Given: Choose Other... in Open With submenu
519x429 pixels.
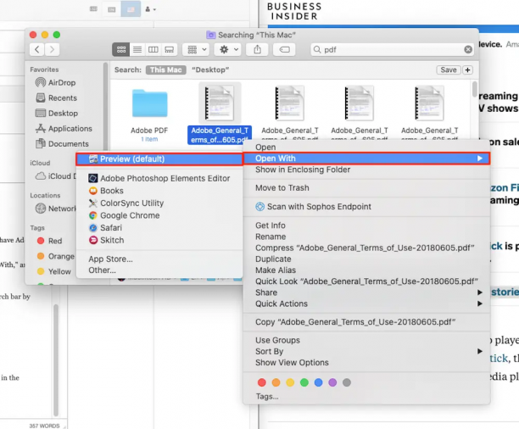Looking at the screenshot, I should 159,270.
